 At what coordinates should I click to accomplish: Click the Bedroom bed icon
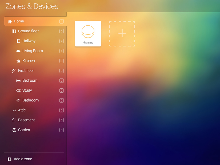click(x=18, y=81)
